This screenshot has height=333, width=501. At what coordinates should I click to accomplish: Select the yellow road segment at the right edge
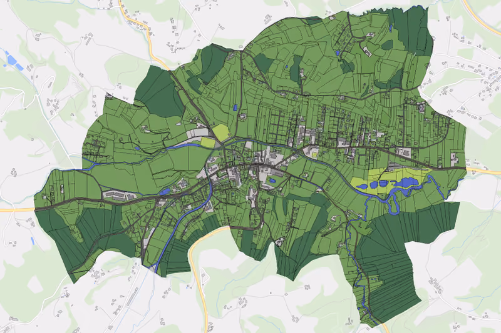tap(483, 171)
